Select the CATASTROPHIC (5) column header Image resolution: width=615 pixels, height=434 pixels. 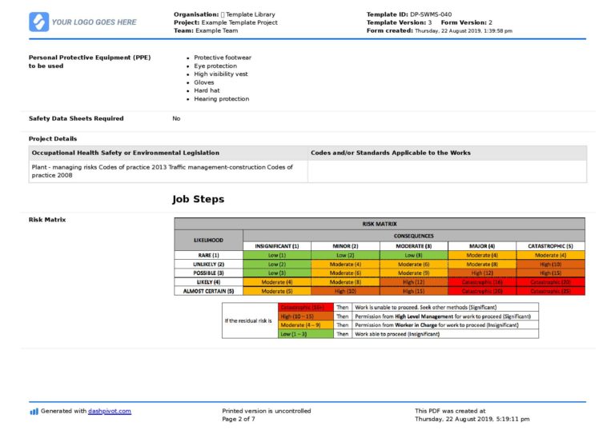(551, 246)
